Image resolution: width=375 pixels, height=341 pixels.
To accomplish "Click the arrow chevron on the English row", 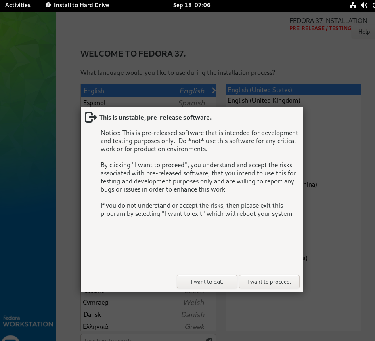I will click(x=213, y=91).
